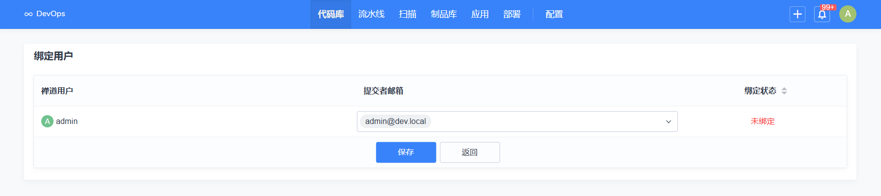This screenshot has width=881, height=196.
Task: Click the 未绑定 status text
Action: (x=762, y=122)
